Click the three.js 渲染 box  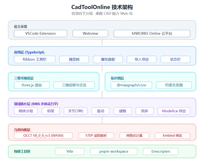(32, 85)
